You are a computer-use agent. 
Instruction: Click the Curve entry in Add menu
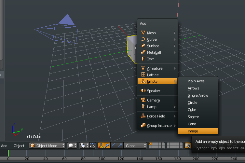coord(157,39)
